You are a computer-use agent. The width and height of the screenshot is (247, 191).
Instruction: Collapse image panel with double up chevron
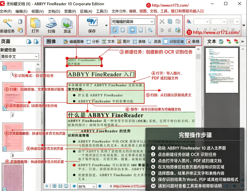point(47,186)
